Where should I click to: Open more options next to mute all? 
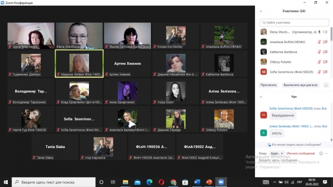pos(326,85)
